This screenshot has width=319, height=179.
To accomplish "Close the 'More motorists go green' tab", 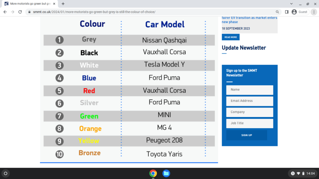I will (x=54, y=3).
